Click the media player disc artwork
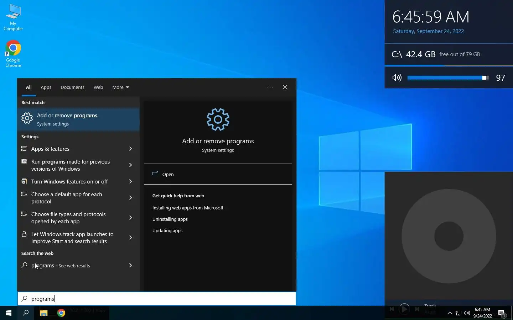 point(449,236)
